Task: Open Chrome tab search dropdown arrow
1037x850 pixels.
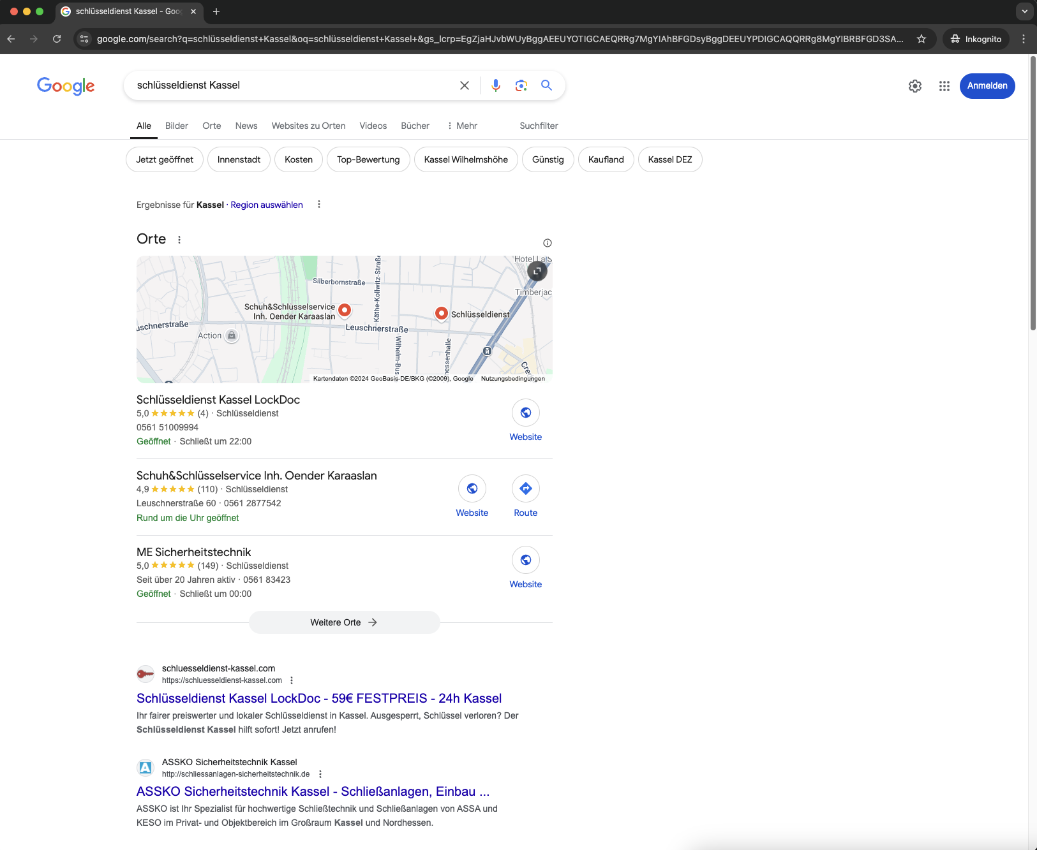Action: [x=1025, y=11]
